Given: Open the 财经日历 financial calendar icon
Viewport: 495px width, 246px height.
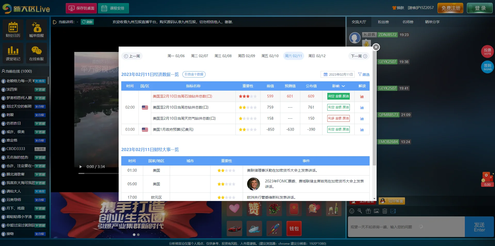Looking at the screenshot, I should click(13, 29).
